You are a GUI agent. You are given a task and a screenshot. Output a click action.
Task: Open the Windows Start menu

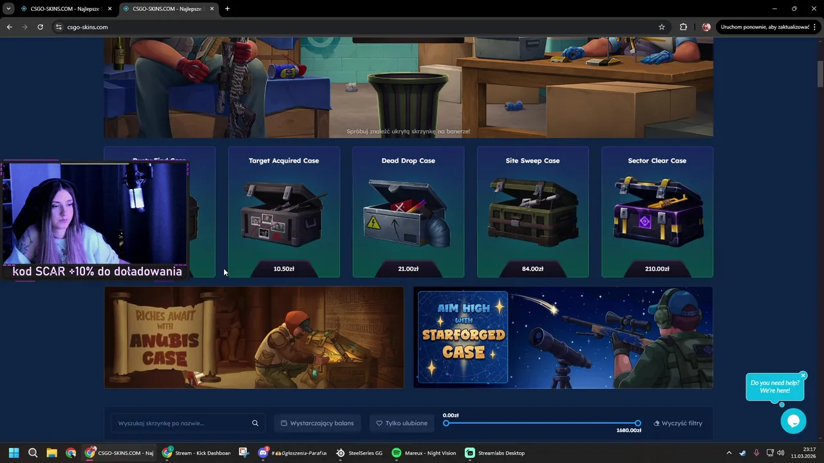pyautogui.click(x=14, y=453)
